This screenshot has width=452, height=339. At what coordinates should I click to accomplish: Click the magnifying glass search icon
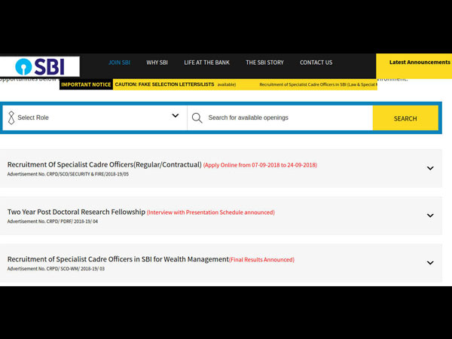pyautogui.click(x=197, y=118)
